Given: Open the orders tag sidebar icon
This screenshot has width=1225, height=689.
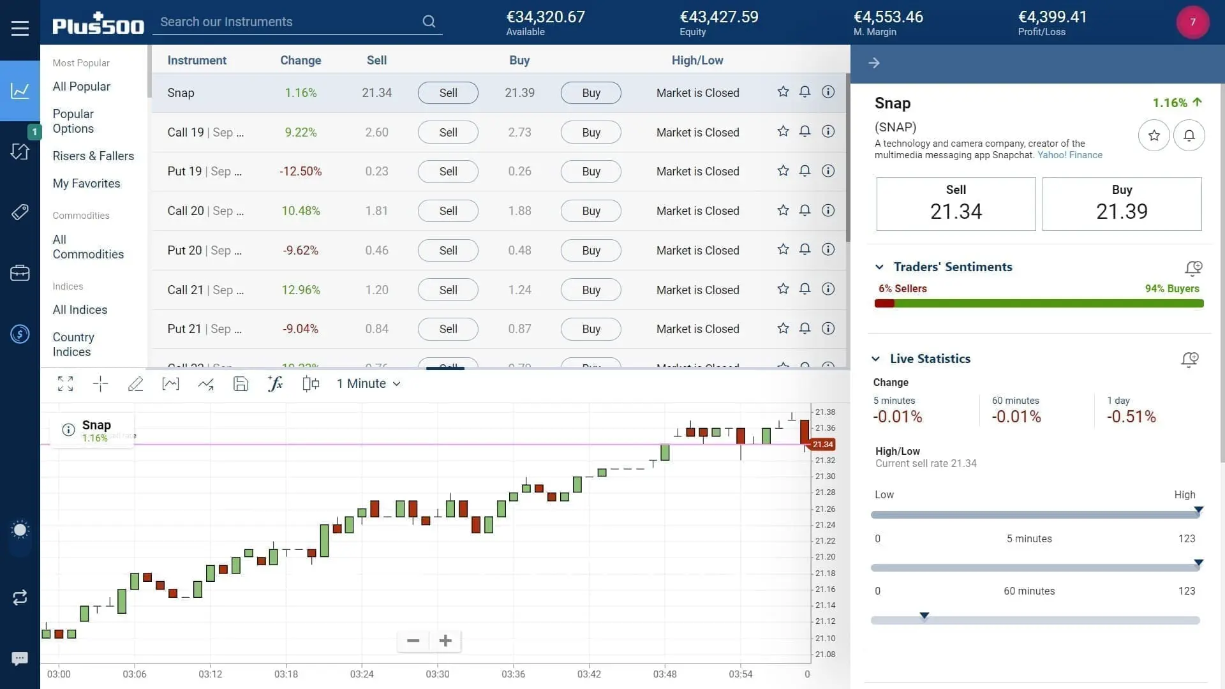Looking at the screenshot, I should (20, 212).
